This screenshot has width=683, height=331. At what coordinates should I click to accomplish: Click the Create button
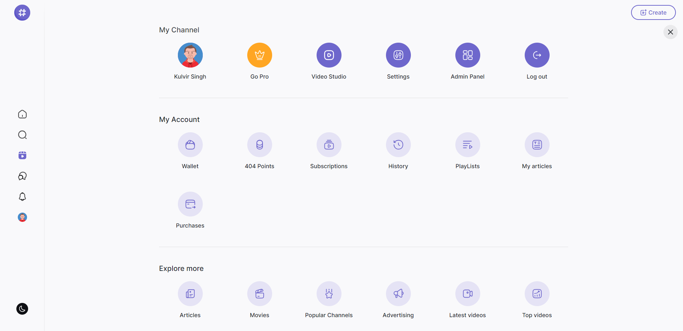[x=653, y=12]
